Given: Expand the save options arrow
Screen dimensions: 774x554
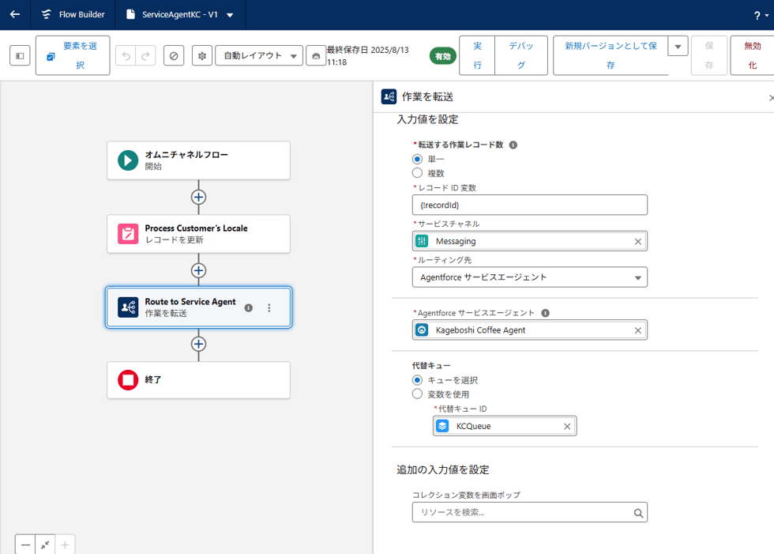Looking at the screenshot, I should (678, 47).
